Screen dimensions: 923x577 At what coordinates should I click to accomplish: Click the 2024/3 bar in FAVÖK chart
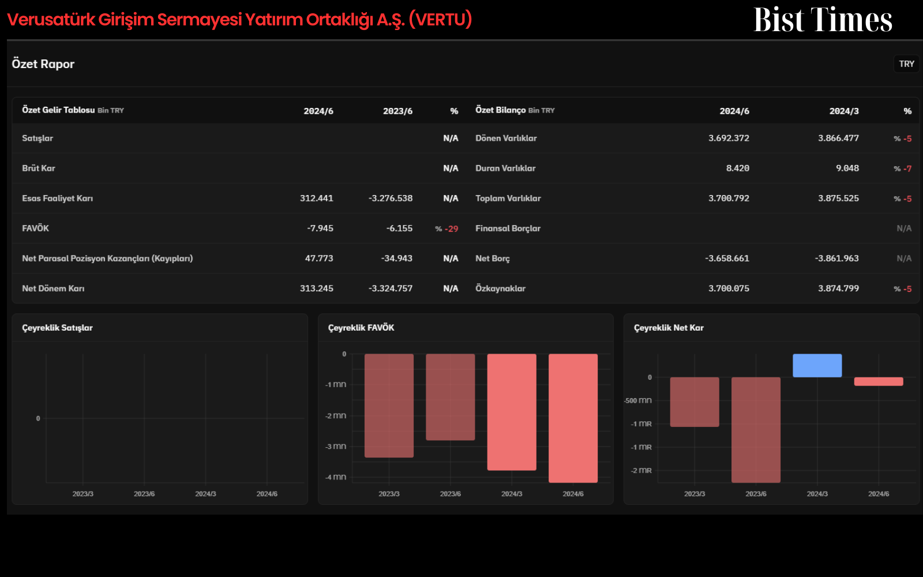tap(512, 412)
